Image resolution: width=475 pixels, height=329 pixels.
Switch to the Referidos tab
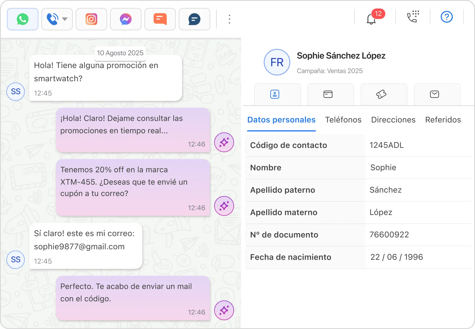pyautogui.click(x=443, y=120)
